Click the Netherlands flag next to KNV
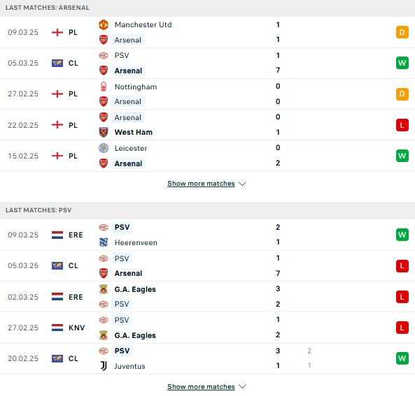Screen dimensions: 415x396 click(x=57, y=328)
